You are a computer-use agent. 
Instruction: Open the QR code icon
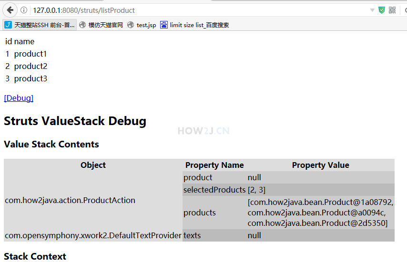(392, 10)
